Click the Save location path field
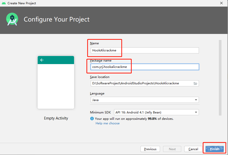 click(142, 83)
